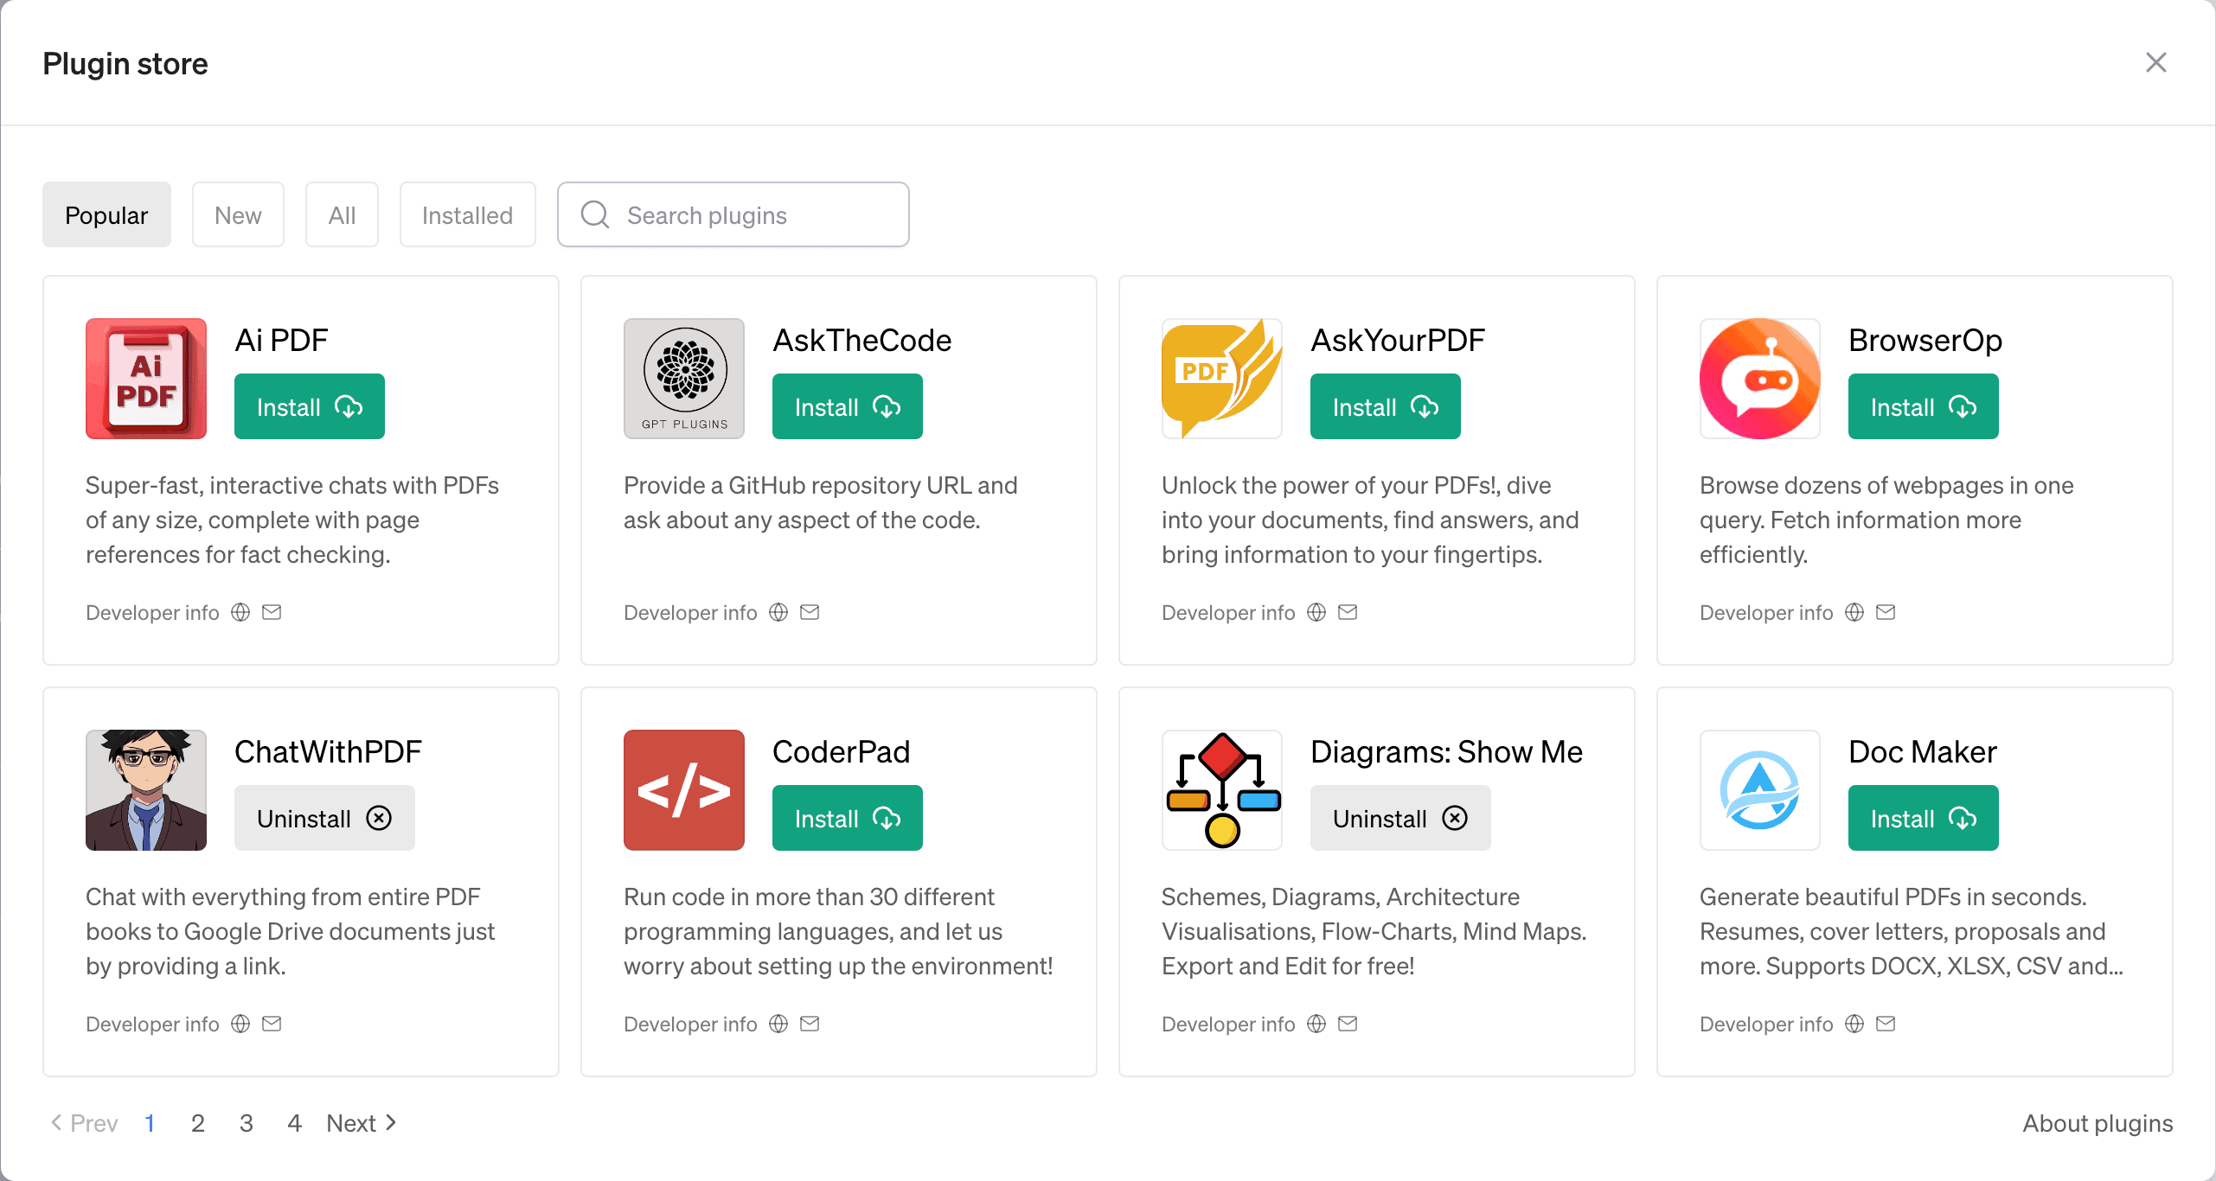The image size is (2216, 1181).
Task: Focus the Search plugins field
Action: click(x=733, y=214)
